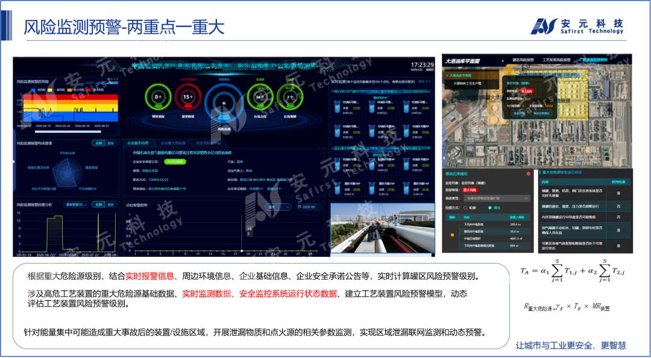Viewport: 651px width, 358px height.
Task: Select 监控 in the 风险监测预警因素分析 panel
Action: (x=110, y=205)
